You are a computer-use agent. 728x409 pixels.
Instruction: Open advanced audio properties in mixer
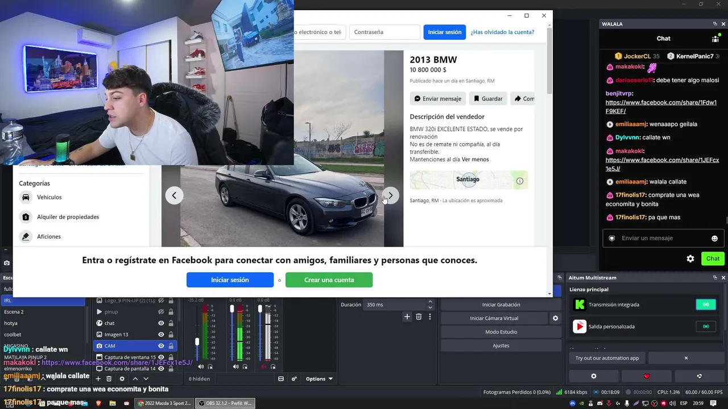[294, 379]
